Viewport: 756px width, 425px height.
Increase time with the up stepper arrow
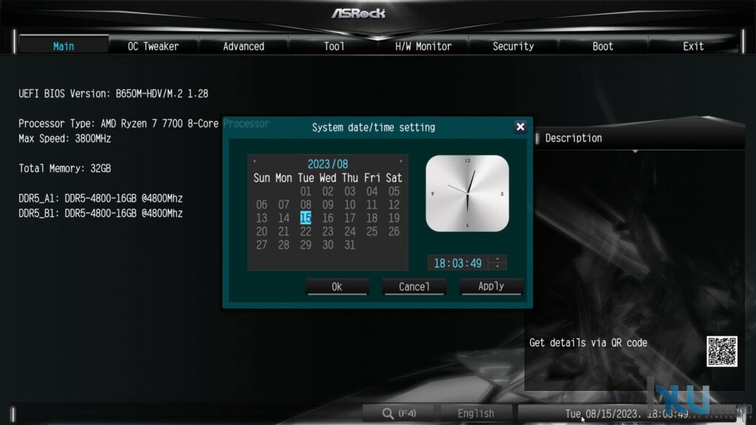pos(498,259)
